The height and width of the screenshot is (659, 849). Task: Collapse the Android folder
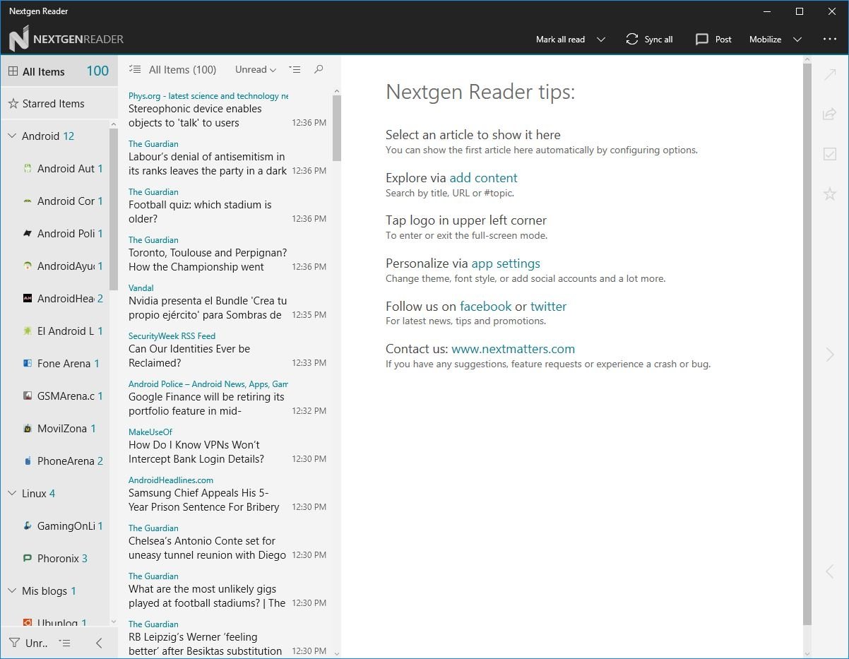pyautogui.click(x=12, y=136)
